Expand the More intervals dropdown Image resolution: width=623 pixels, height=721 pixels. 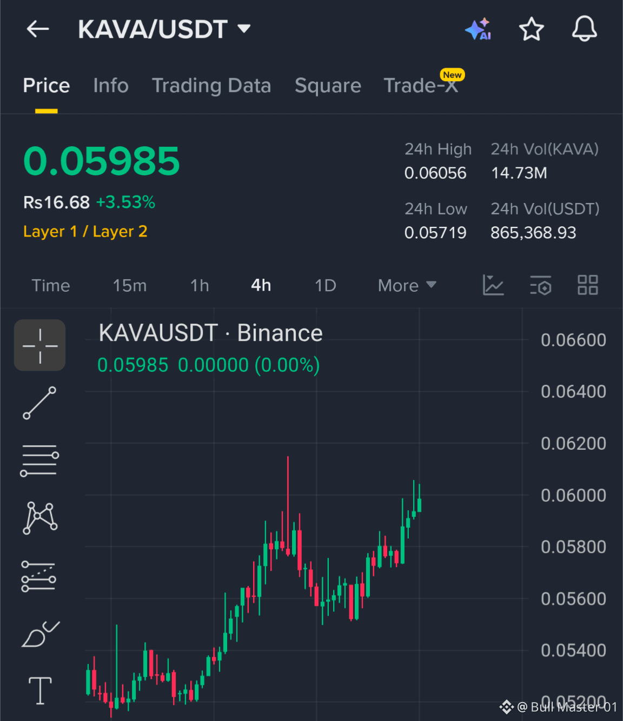(407, 285)
